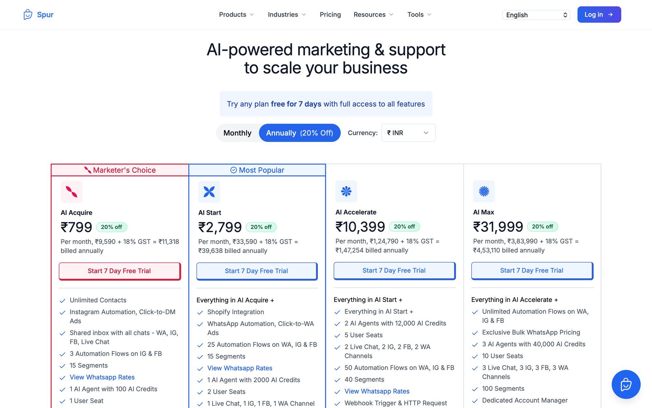Click checkmark beside Dedicated Account Manager
This screenshot has width=652, height=408.
tap(475, 401)
